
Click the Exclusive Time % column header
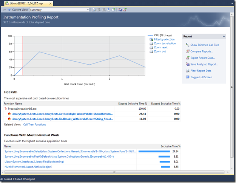pyautogui.click(x=170, y=146)
